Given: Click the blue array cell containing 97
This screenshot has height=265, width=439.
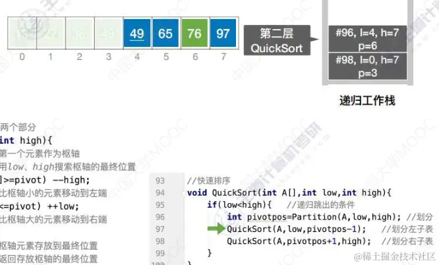Looking at the screenshot, I should tap(223, 34).
